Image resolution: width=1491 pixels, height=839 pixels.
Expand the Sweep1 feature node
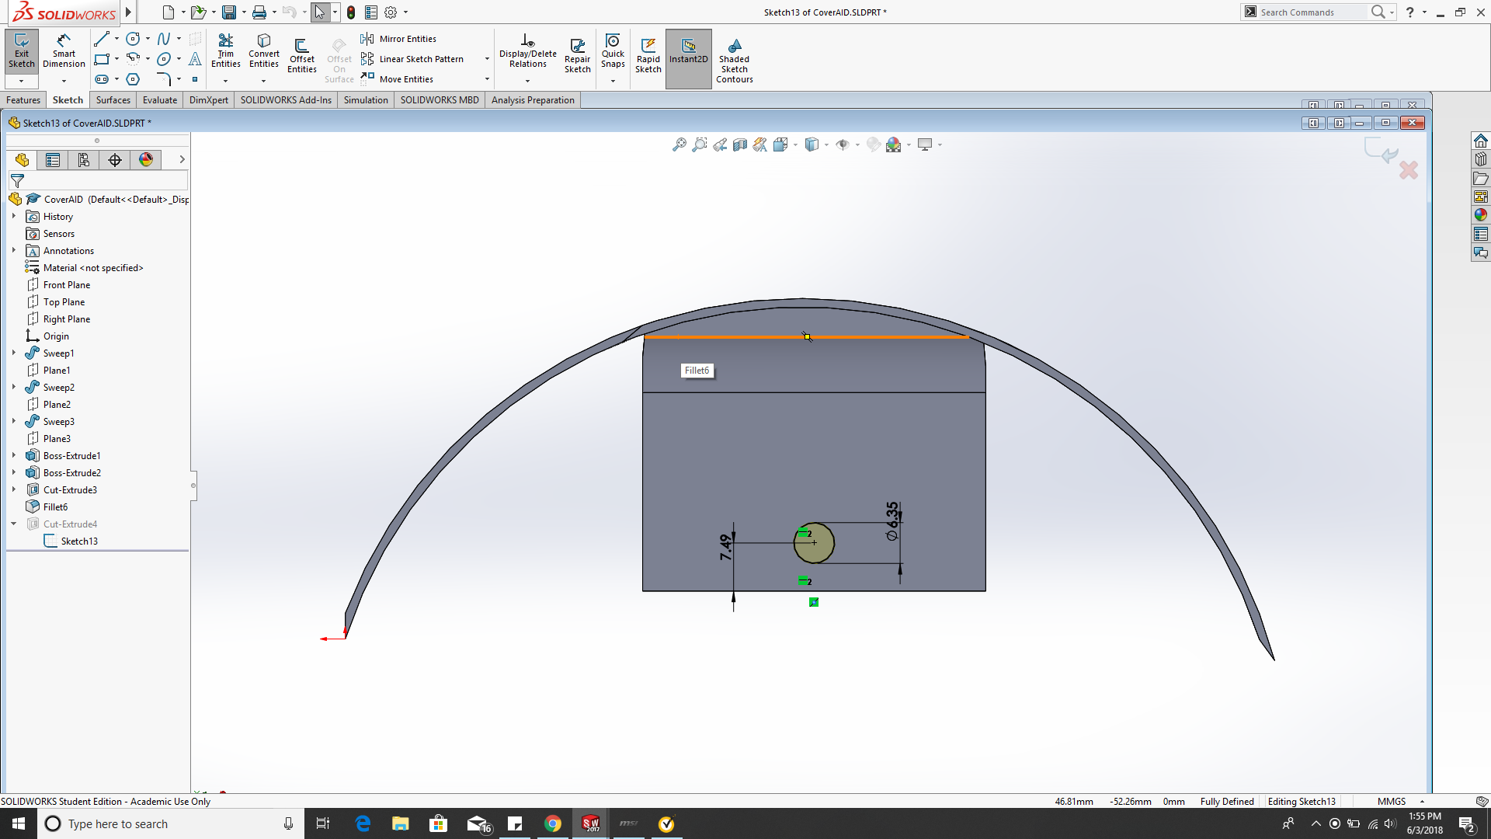[14, 353]
